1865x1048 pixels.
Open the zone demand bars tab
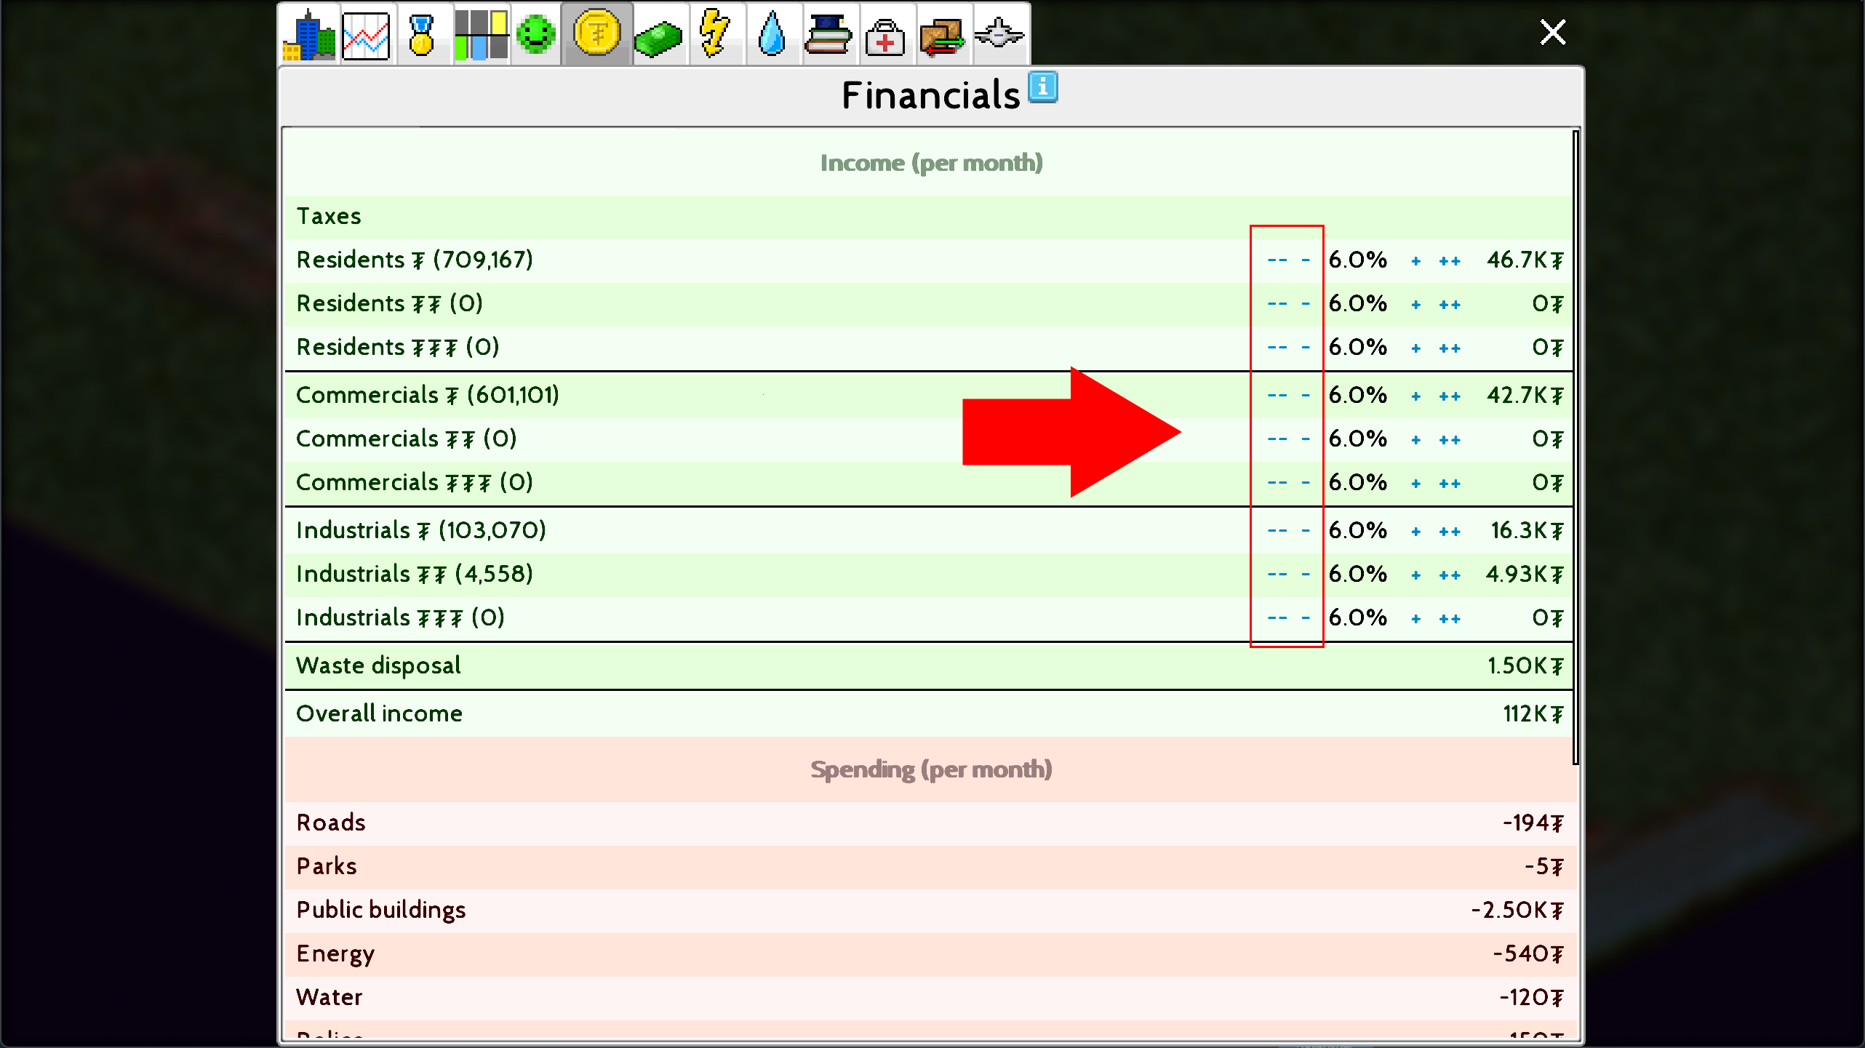pos(480,34)
